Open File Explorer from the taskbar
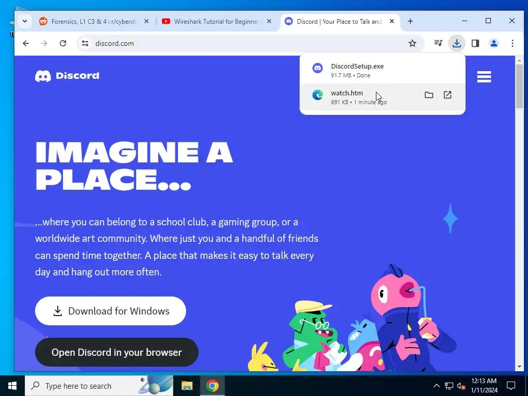 (x=187, y=386)
